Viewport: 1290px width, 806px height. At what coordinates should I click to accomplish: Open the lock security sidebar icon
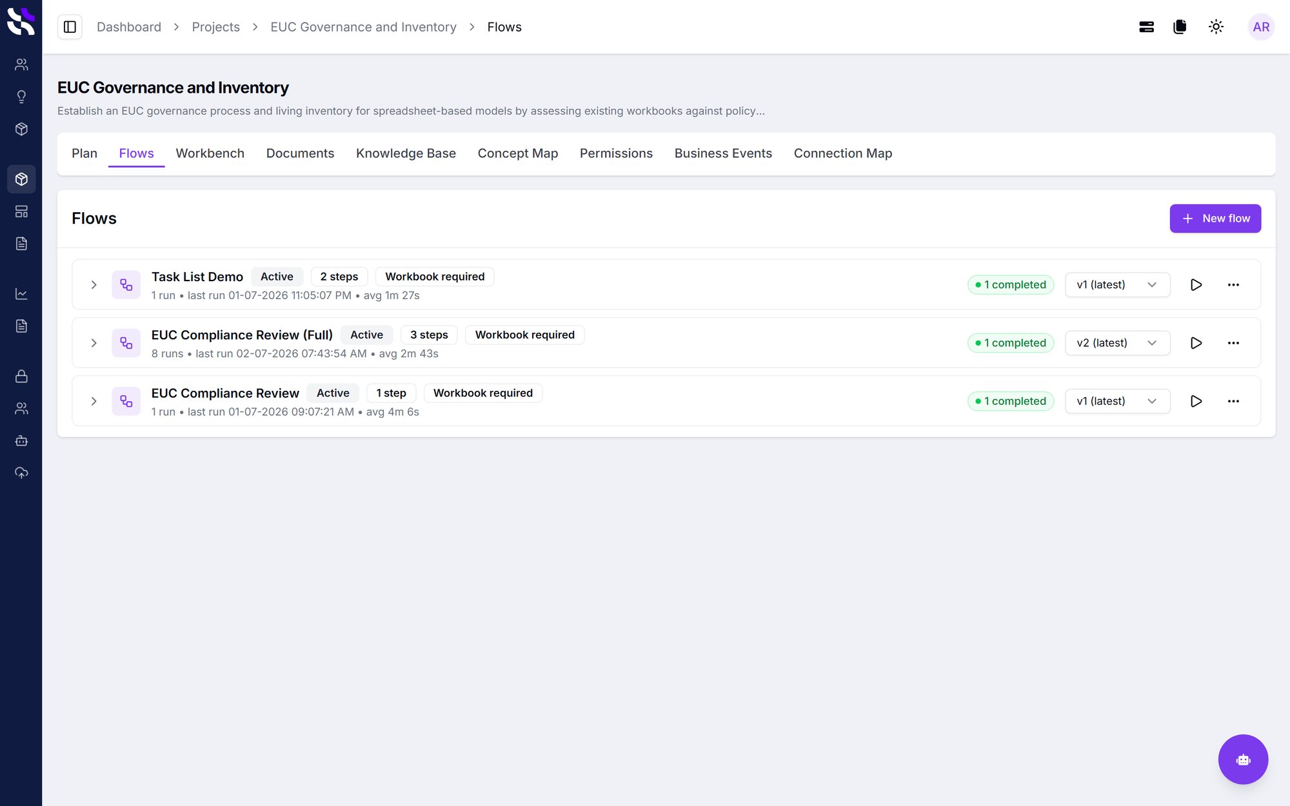pyautogui.click(x=21, y=376)
